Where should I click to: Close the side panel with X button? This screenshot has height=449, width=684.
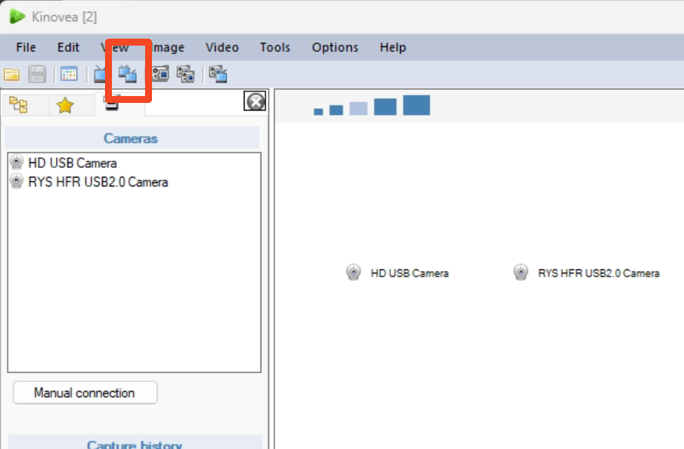[256, 102]
